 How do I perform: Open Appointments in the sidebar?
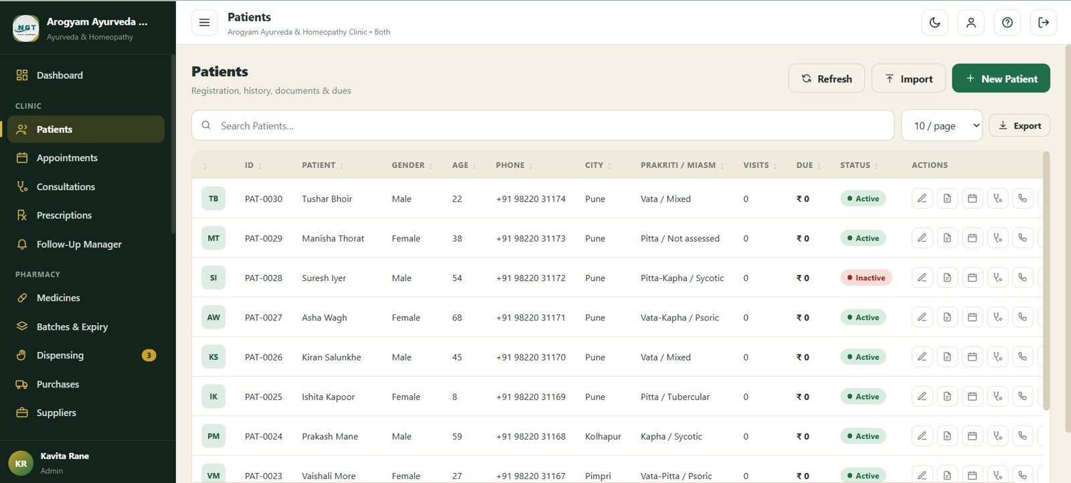[86, 158]
